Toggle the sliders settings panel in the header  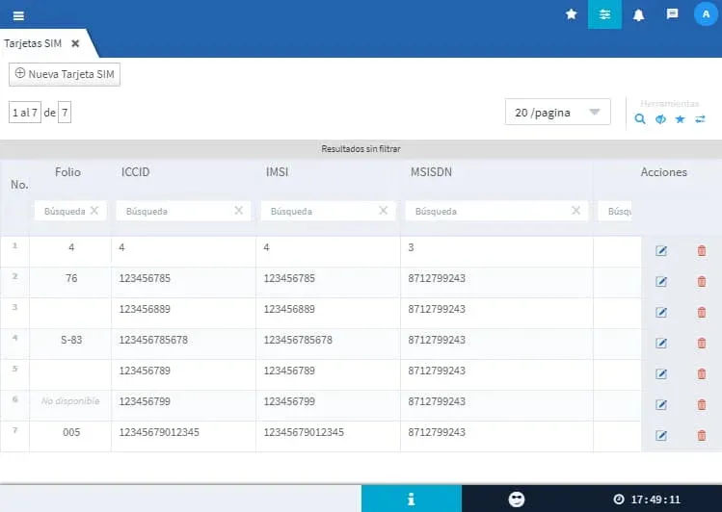pyautogui.click(x=604, y=14)
